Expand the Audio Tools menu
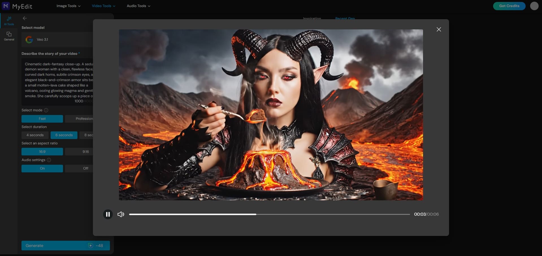This screenshot has width=542, height=256. (138, 6)
